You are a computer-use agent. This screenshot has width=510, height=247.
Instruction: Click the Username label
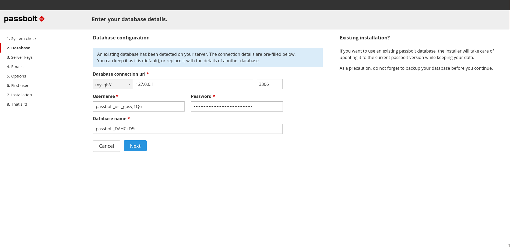105,96
